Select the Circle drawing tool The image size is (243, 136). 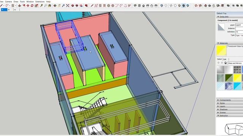tap(109, 6)
